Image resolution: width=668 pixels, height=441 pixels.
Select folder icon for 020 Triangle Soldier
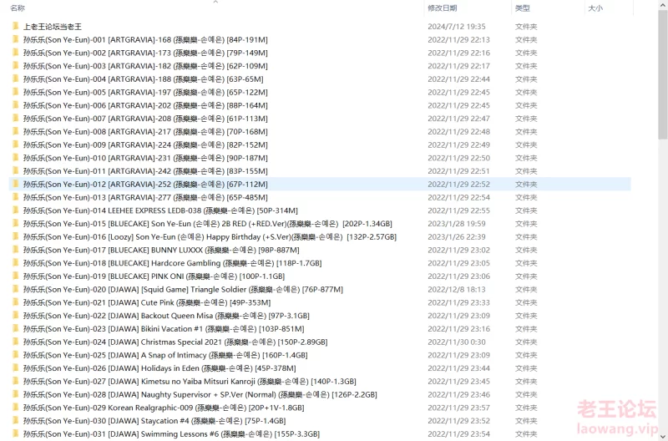pyautogui.click(x=16, y=289)
